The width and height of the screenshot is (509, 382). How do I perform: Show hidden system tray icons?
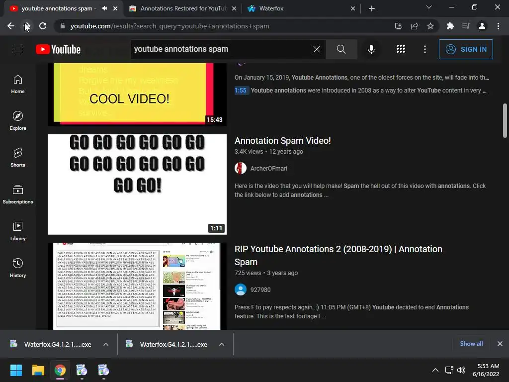[x=435, y=370]
